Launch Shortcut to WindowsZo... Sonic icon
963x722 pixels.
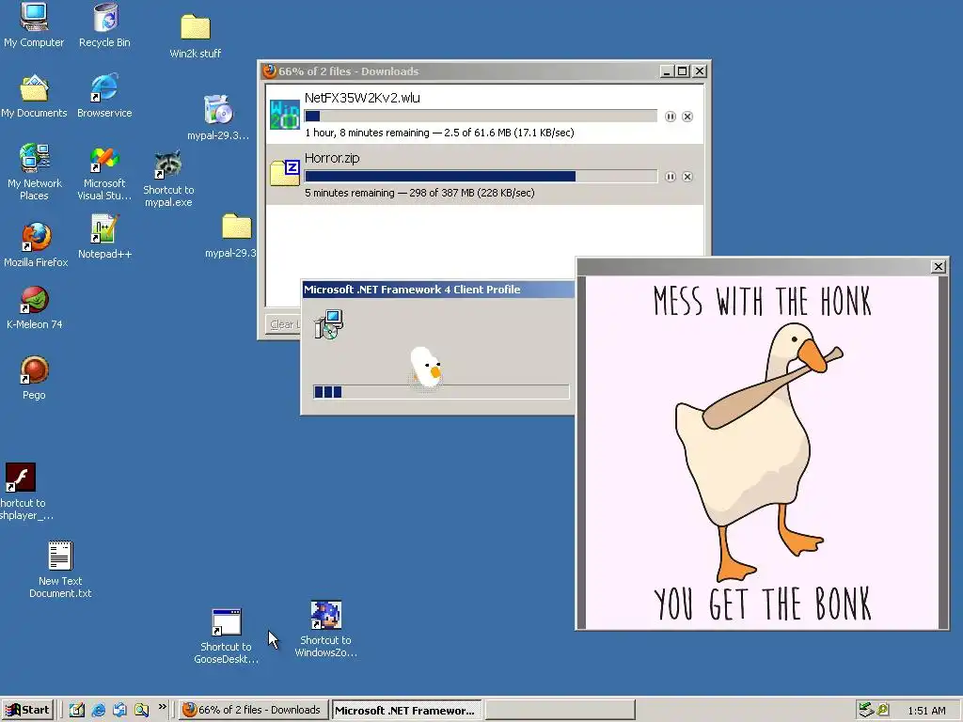[325, 615]
